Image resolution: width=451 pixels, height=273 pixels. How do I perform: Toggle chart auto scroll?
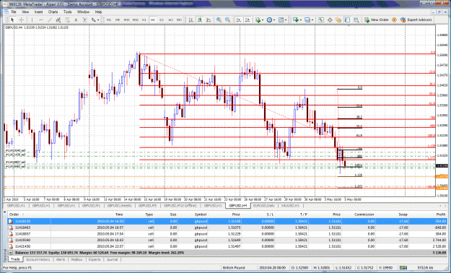238,20
